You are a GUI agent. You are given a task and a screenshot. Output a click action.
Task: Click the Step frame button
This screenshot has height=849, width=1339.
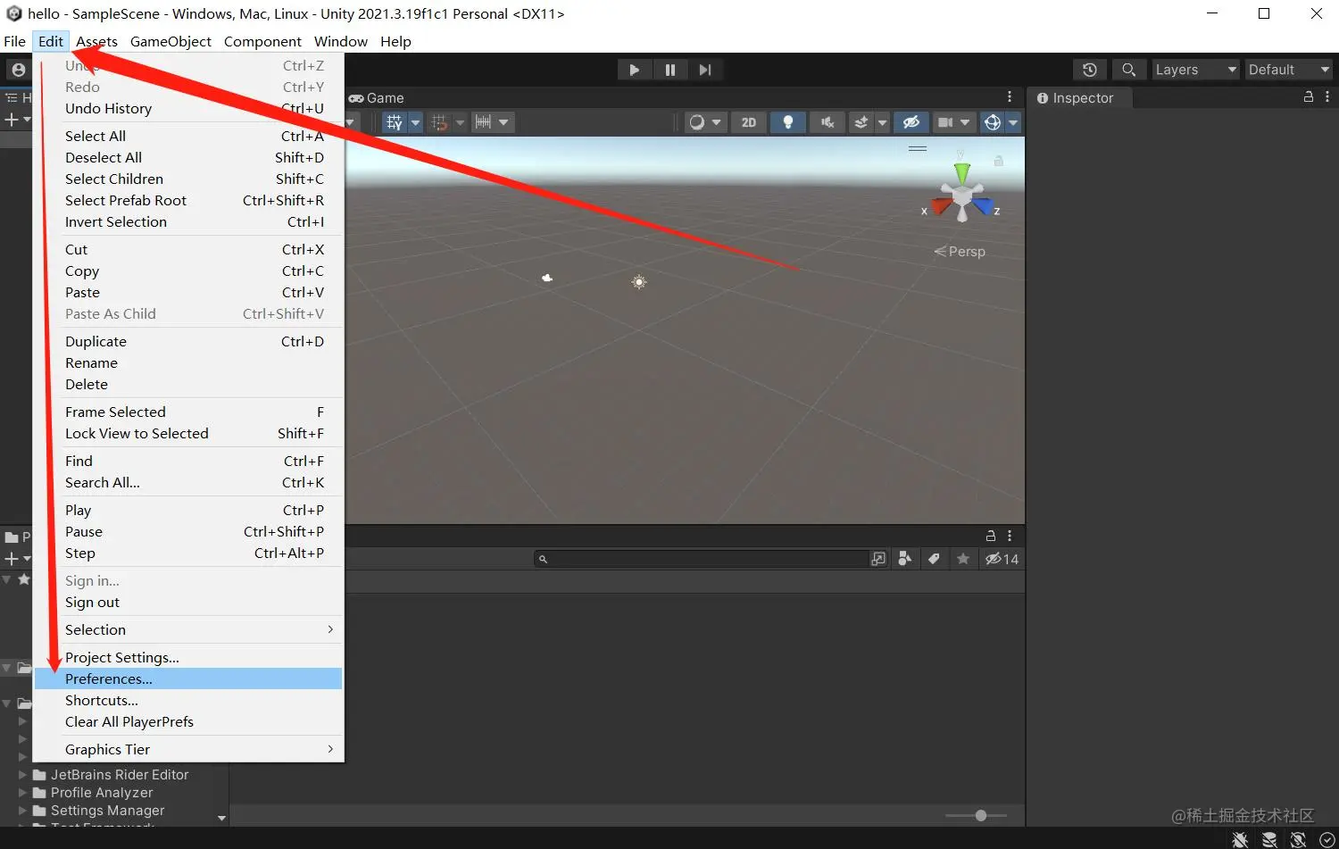(x=706, y=69)
